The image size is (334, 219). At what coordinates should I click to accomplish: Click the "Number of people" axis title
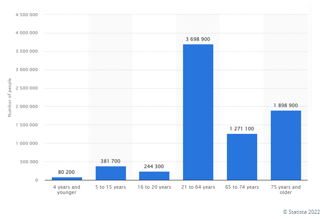coord(9,97)
